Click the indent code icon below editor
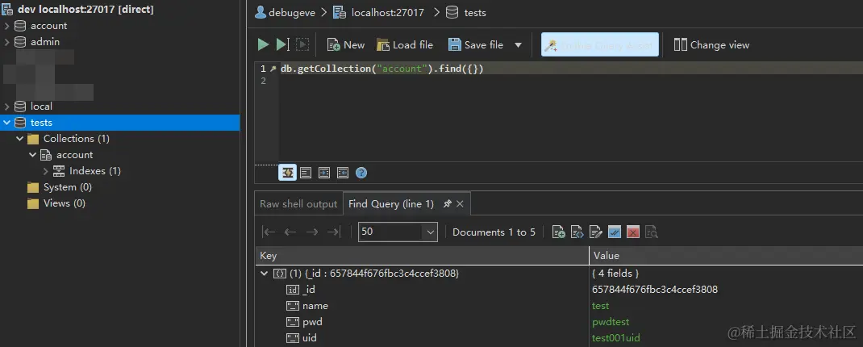 tap(324, 173)
